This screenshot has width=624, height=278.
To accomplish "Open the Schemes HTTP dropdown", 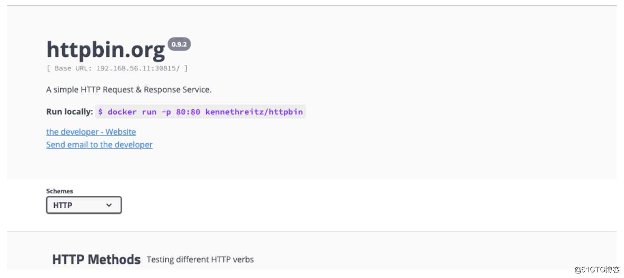I will point(84,205).
